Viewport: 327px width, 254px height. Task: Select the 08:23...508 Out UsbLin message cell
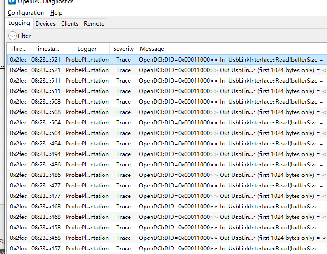(233, 112)
